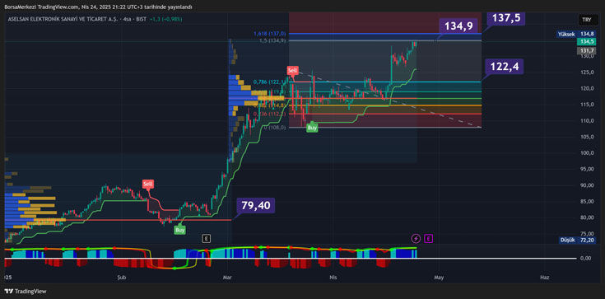Viewport: 605px width, 299px height.
Task: Click the 134,9 price callout
Action: [x=458, y=26]
